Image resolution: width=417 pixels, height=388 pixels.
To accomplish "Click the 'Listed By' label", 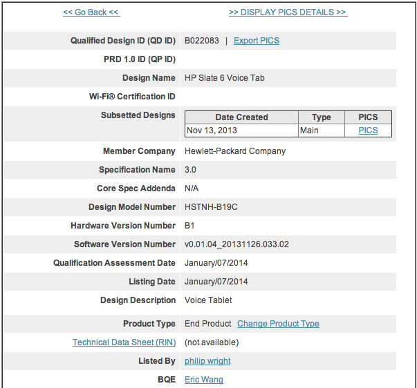I will [157, 361].
